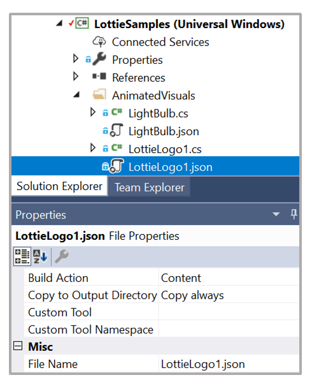Click the JSON file icon of LightBulb.json
Viewport: 312px width, 389px height.
(117, 130)
